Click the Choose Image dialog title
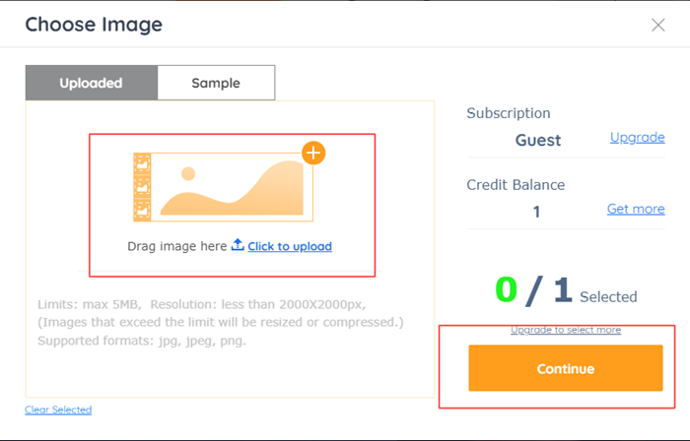Viewport: 690px width, 441px height. (94, 25)
